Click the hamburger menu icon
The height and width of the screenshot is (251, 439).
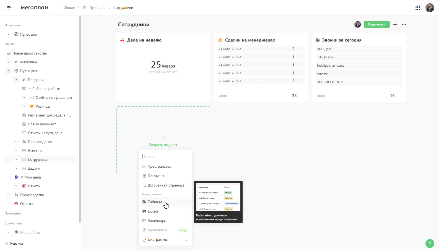9,8
